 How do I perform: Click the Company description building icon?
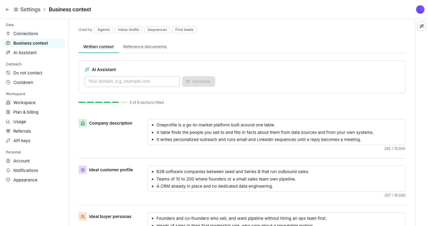click(x=83, y=123)
